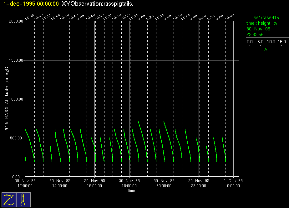Click the 1-Dec-95 0:00:00 axis label

click(x=233, y=183)
